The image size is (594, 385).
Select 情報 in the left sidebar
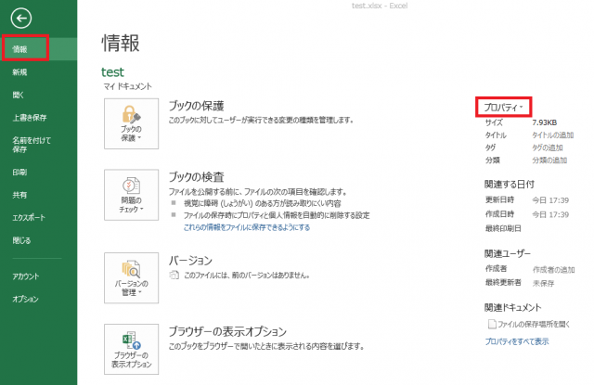coord(20,48)
